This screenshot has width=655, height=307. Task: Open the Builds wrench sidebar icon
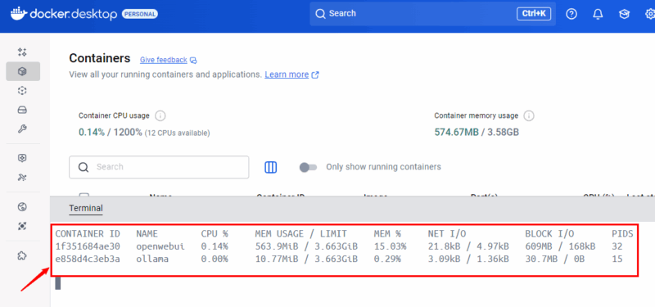click(x=23, y=129)
